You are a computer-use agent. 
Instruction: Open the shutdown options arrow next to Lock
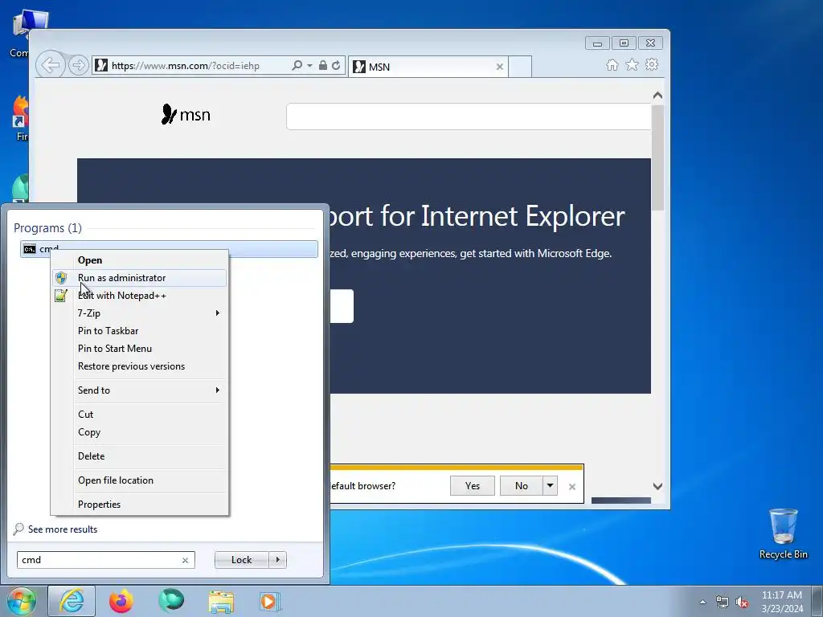[277, 560]
